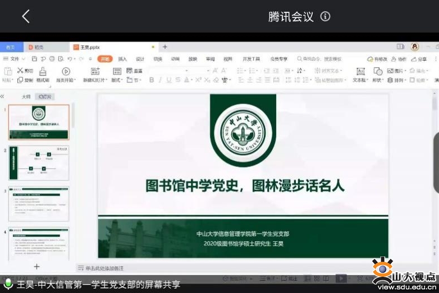Click the command search box 查找命令

pyautogui.click(x=319, y=59)
